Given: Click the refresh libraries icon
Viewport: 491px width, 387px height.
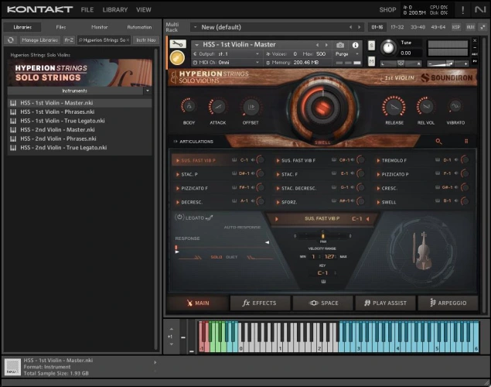Looking at the screenshot, I should coord(12,39).
